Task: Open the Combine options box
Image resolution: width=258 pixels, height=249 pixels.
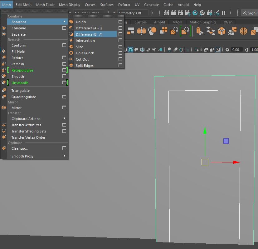Action: [64, 28]
